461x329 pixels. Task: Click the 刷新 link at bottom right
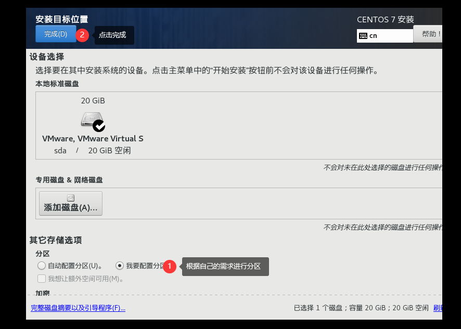tap(438, 308)
